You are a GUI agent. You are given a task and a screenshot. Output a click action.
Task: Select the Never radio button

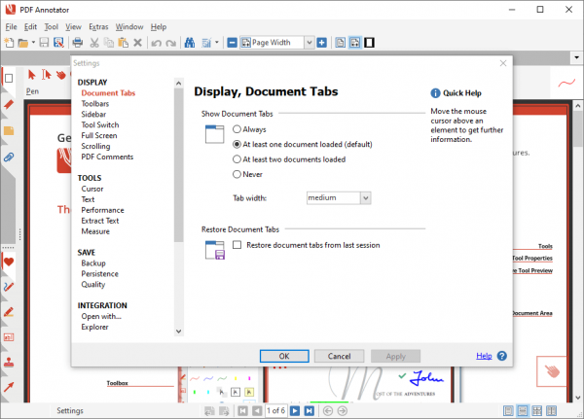(x=237, y=174)
